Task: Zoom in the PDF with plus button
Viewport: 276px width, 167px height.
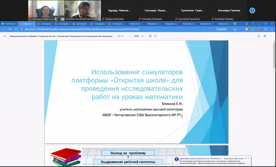Action: (142, 36)
